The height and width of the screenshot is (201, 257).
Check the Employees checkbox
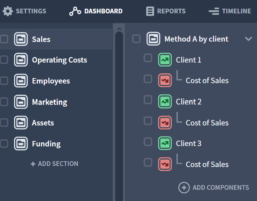[x=4, y=81]
